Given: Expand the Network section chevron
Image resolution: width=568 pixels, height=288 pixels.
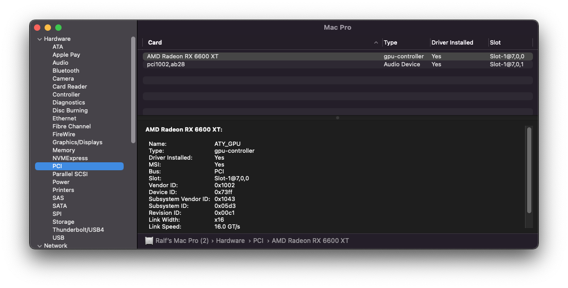Looking at the screenshot, I should pos(39,246).
